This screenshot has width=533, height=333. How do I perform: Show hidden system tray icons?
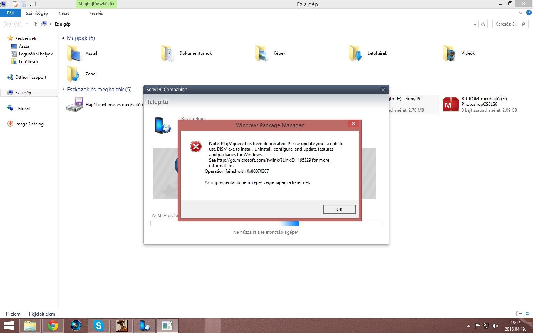pyautogui.click(x=468, y=326)
